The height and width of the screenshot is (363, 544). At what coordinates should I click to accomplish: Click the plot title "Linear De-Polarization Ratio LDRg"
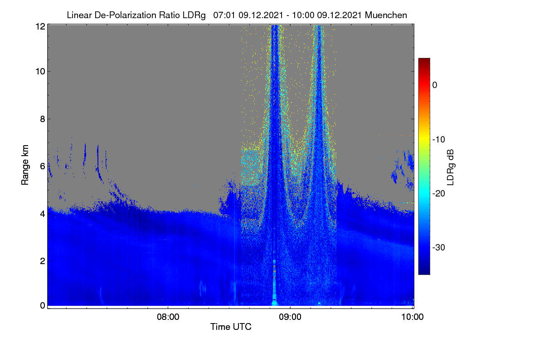[x=136, y=15]
